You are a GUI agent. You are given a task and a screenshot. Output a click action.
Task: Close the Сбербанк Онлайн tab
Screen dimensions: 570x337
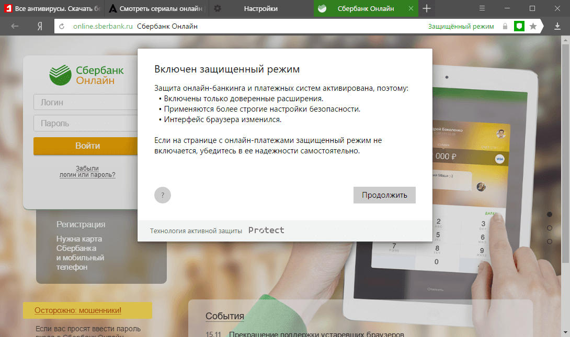[x=411, y=8]
